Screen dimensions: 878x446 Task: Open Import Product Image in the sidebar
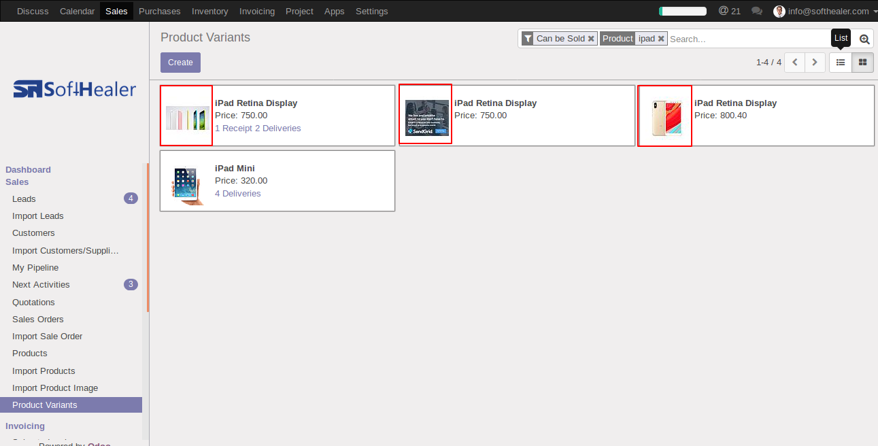coord(55,388)
